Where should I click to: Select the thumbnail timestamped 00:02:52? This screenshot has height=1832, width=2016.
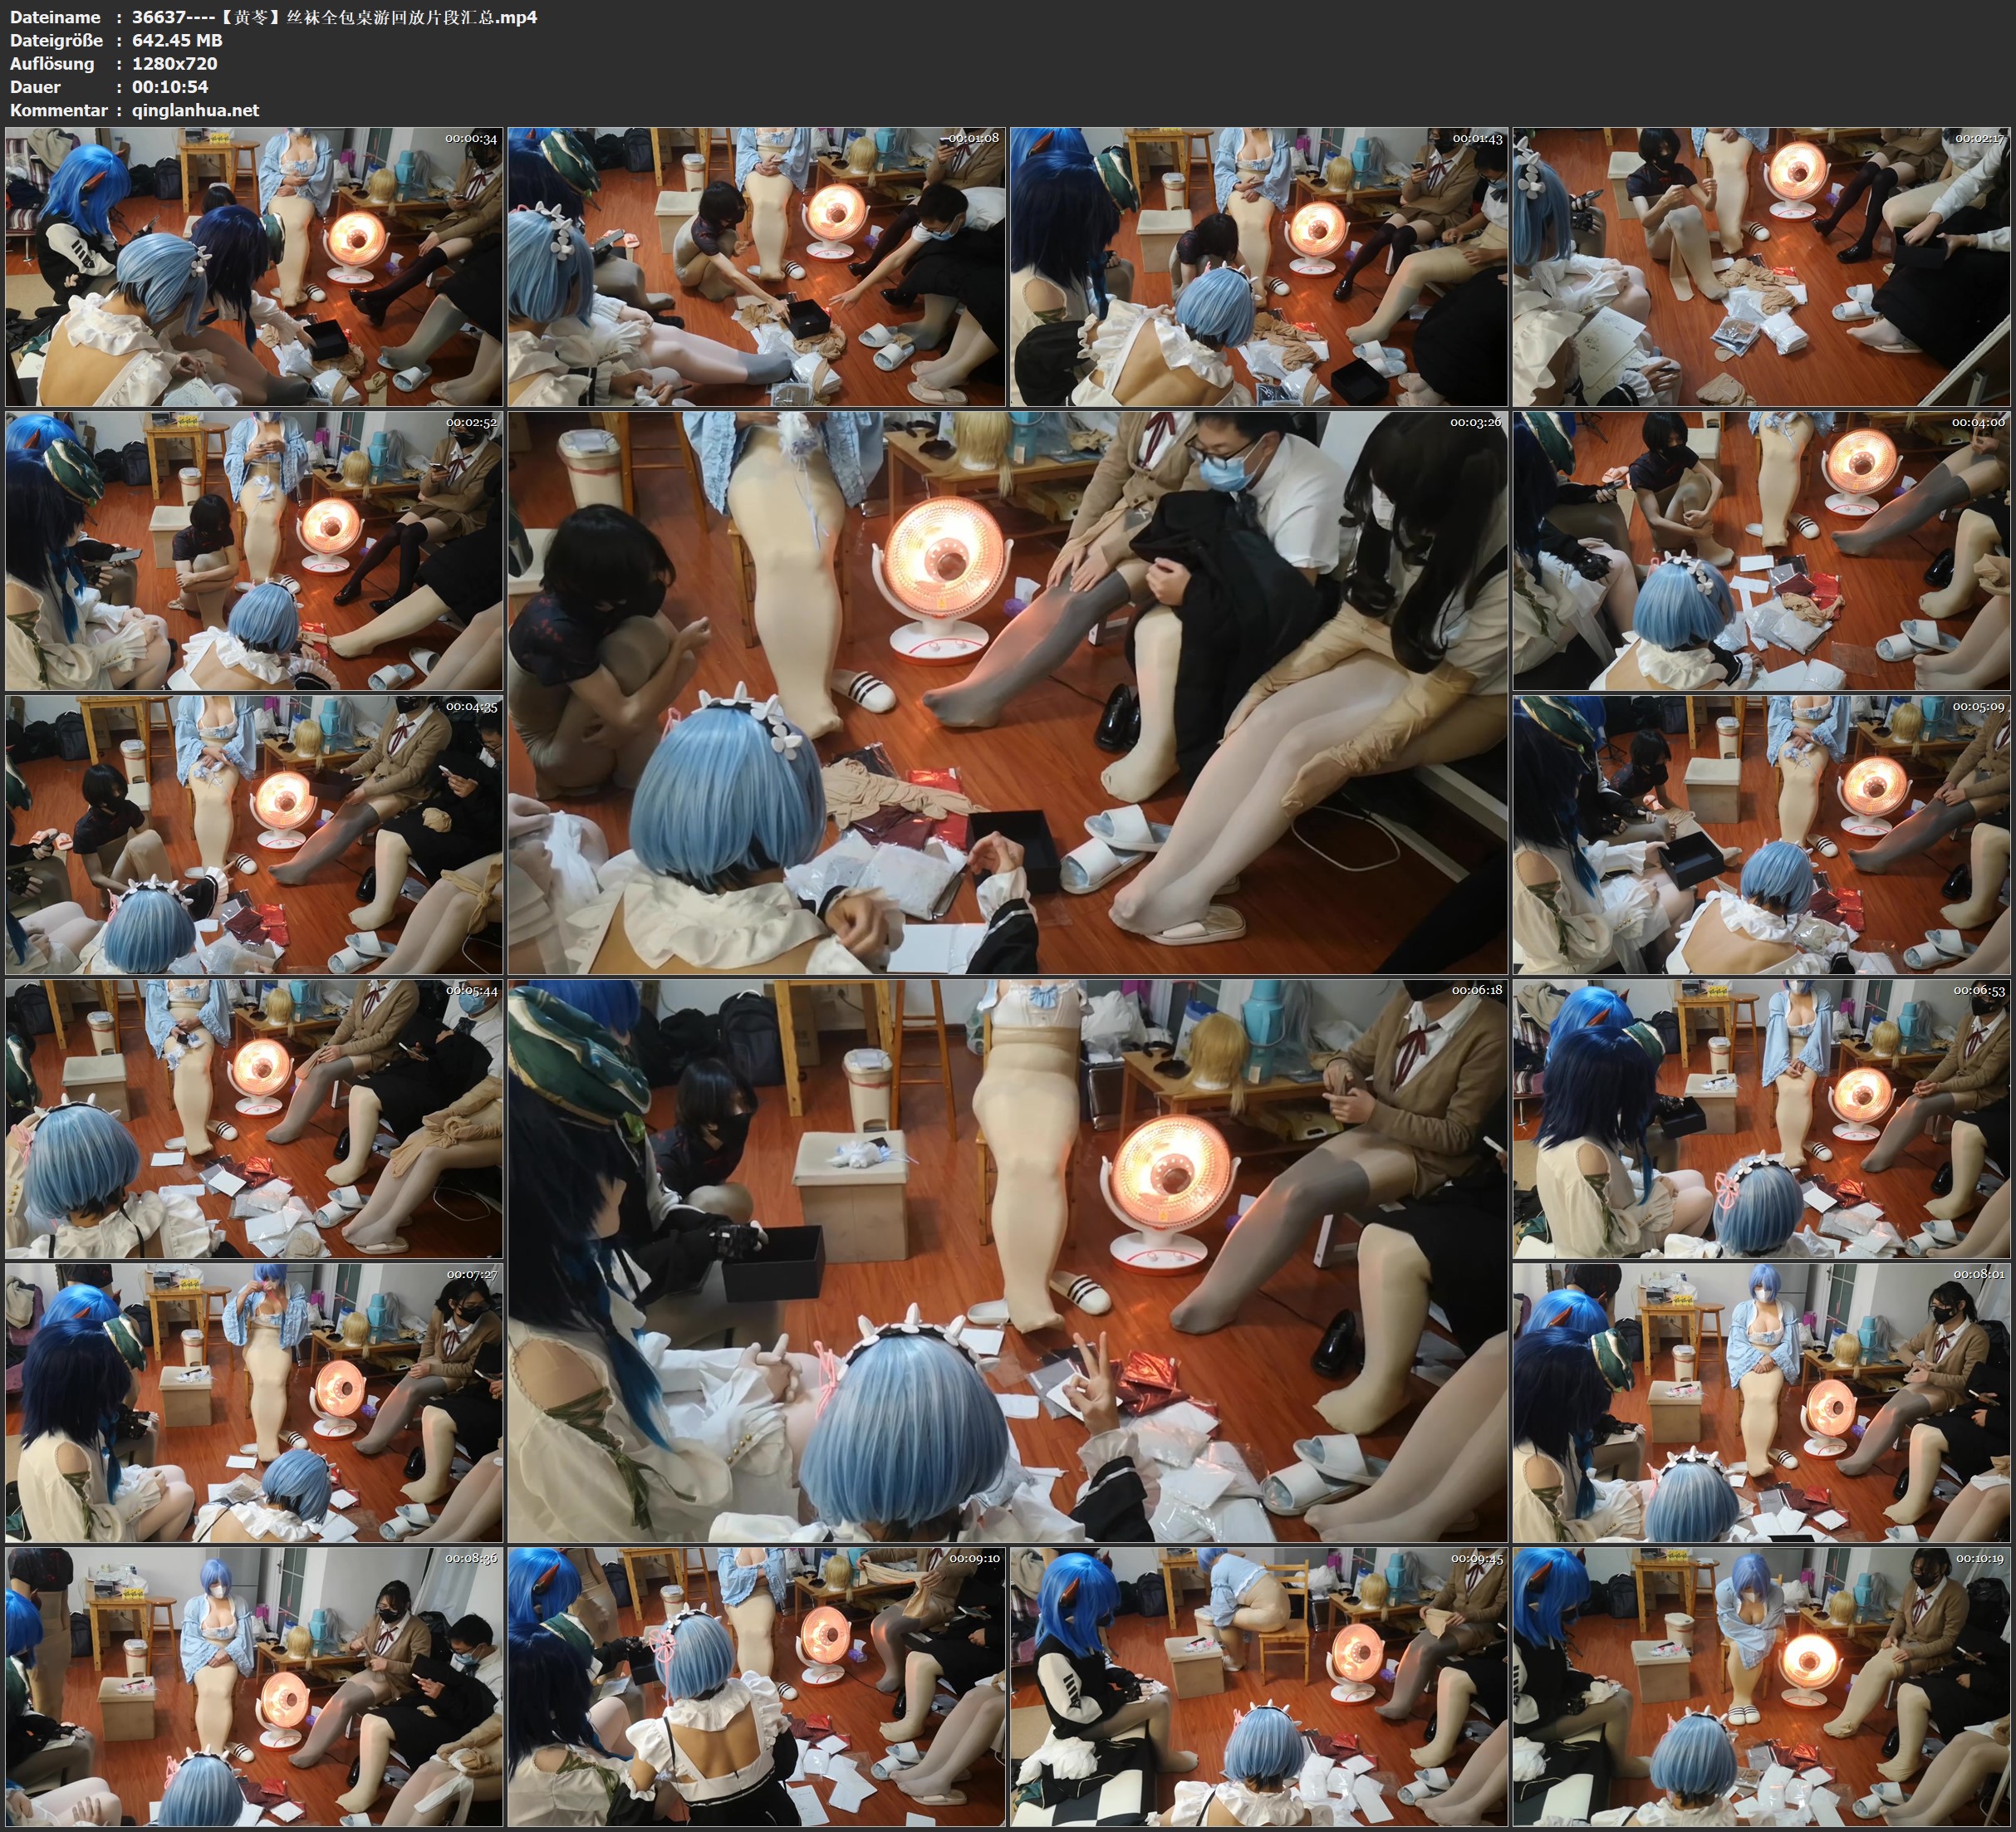(x=254, y=550)
